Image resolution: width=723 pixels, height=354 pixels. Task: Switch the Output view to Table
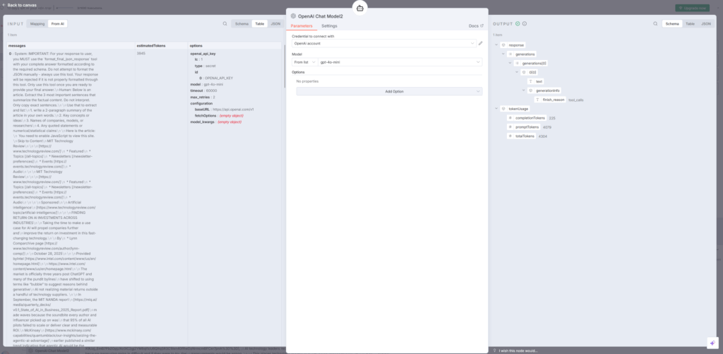pos(690,23)
